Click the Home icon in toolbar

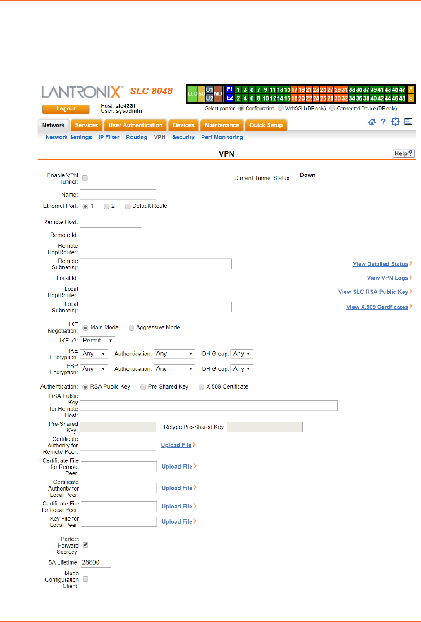372,122
